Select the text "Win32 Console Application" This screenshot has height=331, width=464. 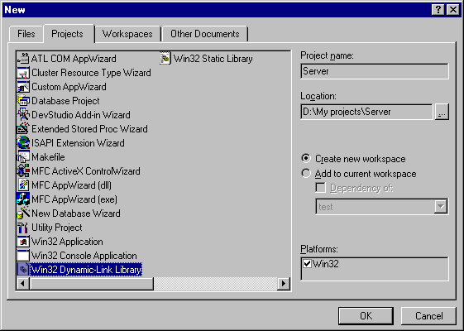point(84,256)
